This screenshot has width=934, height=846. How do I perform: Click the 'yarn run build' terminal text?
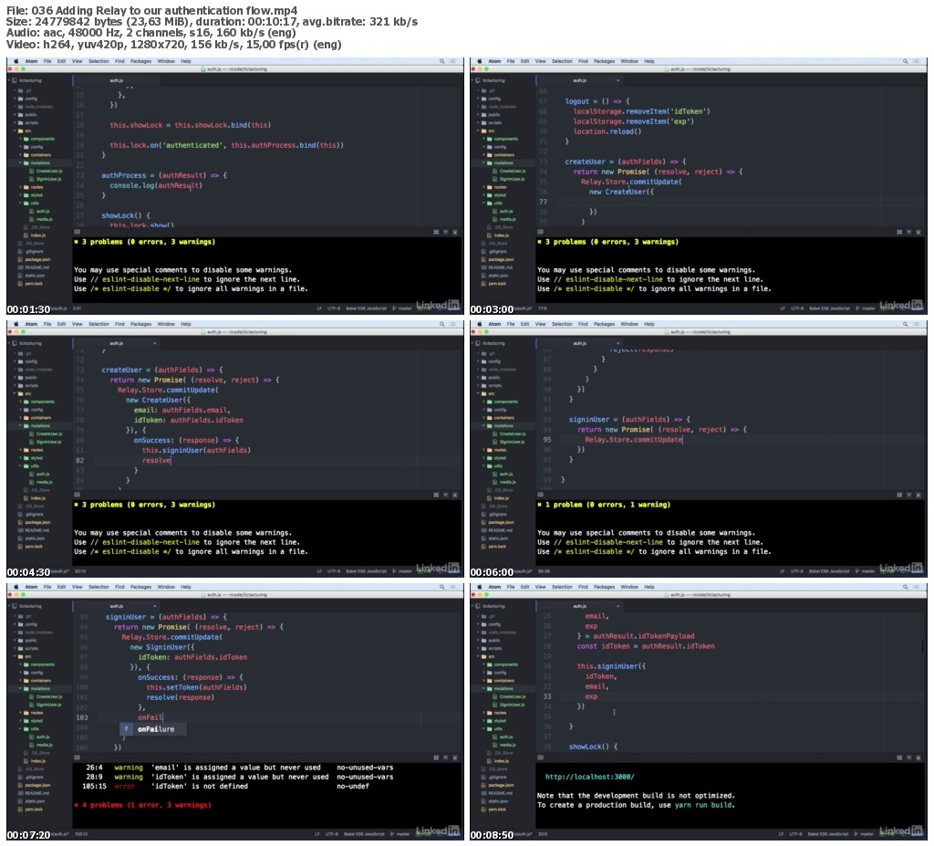pos(703,805)
